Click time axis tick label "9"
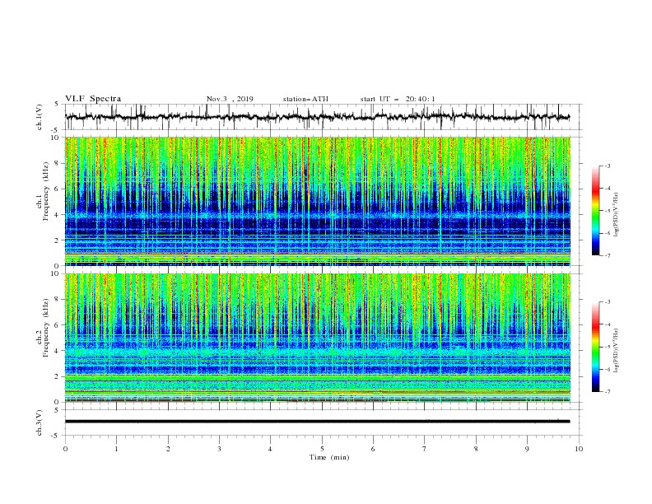 (527, 449)
